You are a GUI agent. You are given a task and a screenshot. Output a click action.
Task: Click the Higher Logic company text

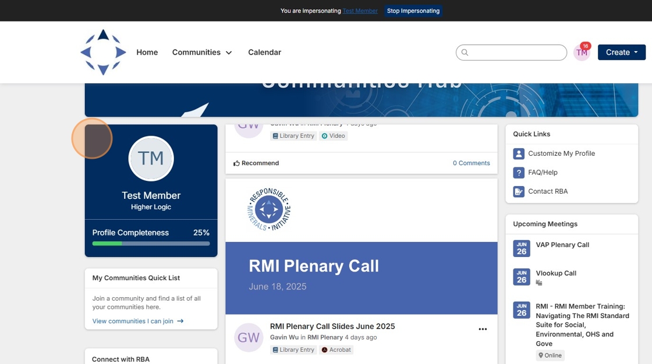(151, 207)
